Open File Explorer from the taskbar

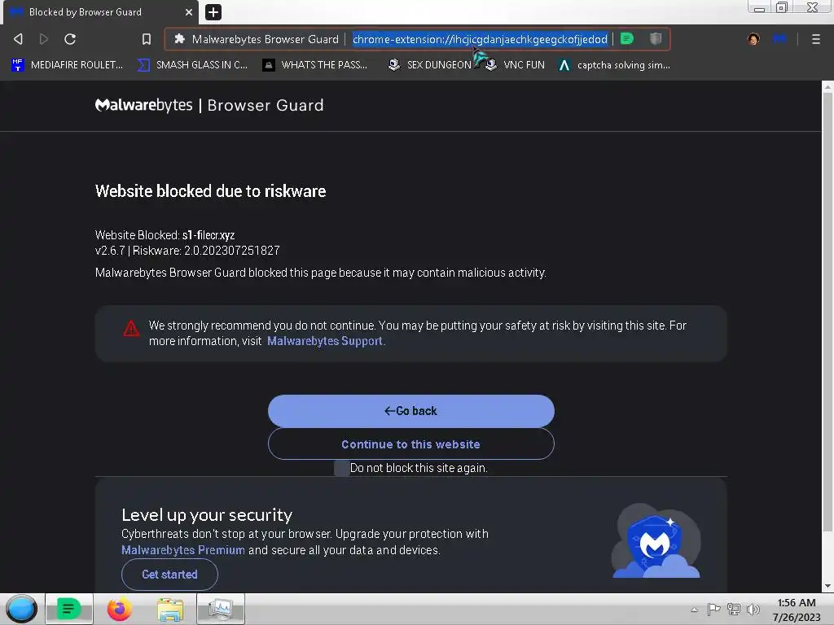170,609
